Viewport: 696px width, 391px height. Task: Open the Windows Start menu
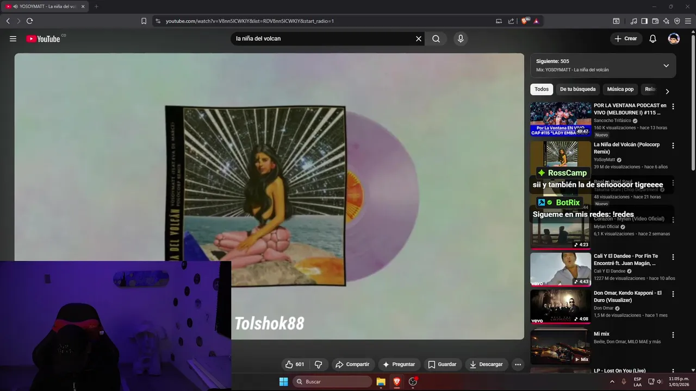click(283, 382)
